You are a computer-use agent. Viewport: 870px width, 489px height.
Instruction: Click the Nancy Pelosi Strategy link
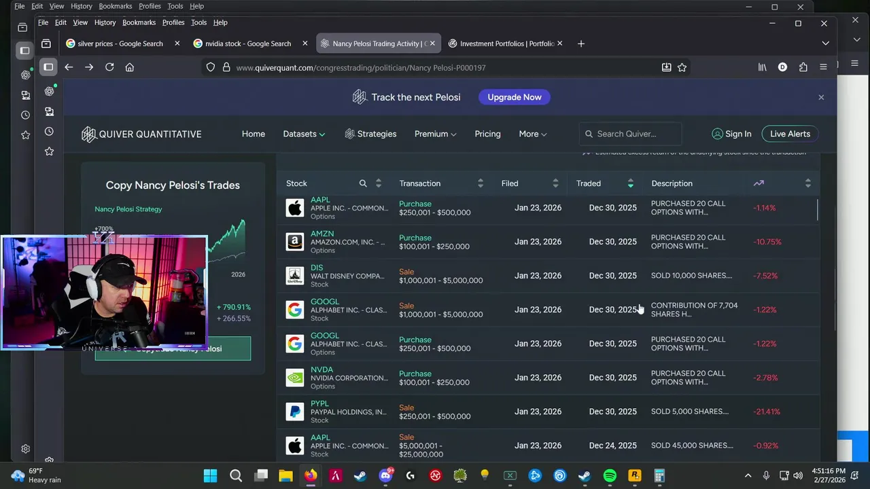coord(128,209)
